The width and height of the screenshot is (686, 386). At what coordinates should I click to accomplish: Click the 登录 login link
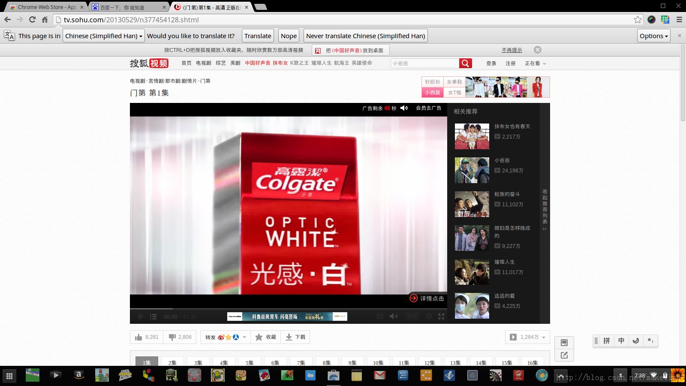(x=491, y=63)
